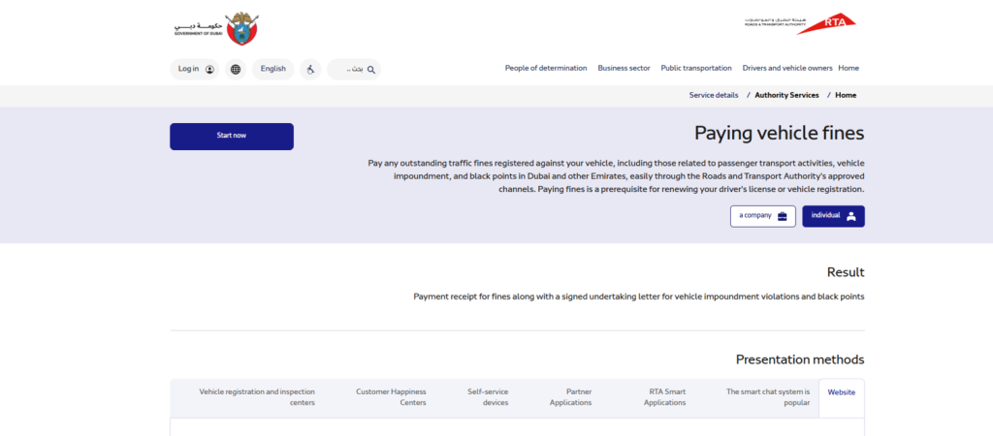Click the user profile icon in Log in
This screenshot has height=436, width=993.
(x=209, y=70)
